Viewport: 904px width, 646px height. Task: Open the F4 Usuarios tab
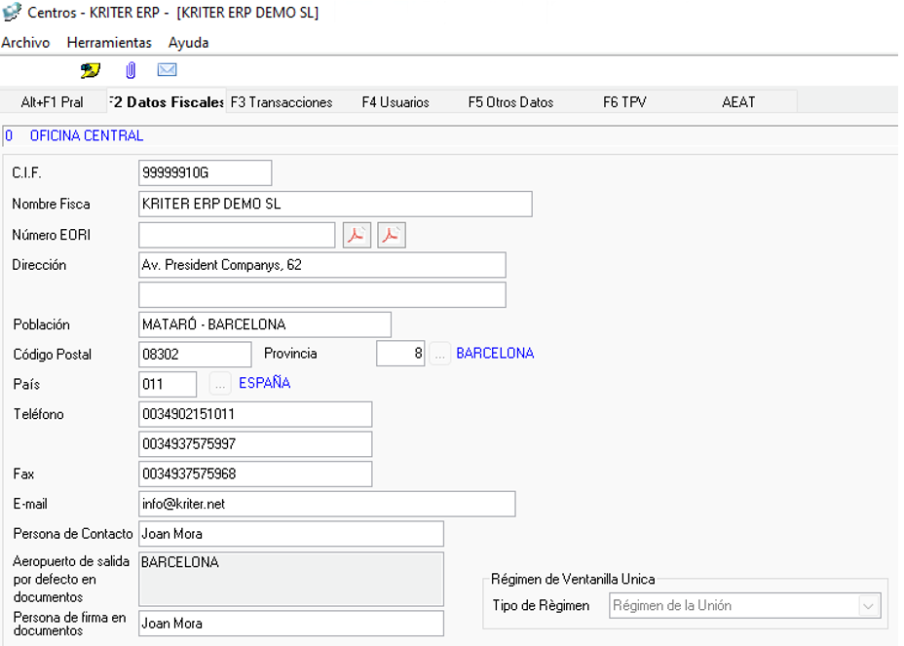coord(395,102)
